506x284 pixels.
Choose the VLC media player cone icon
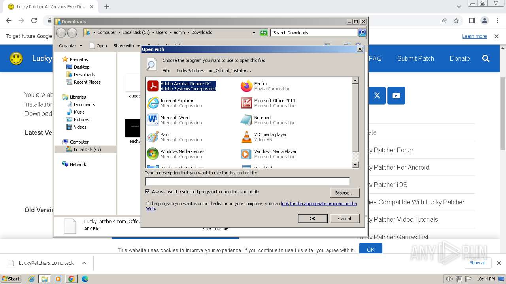pyautogui.click(x=247, y=137)
